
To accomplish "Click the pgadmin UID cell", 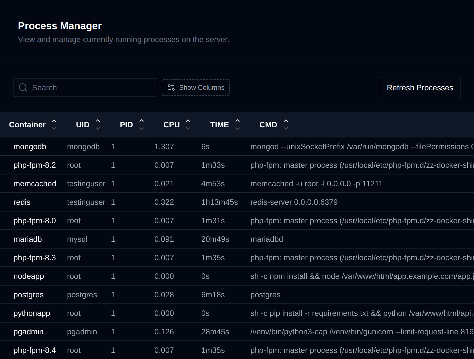I will (x=82, y=332).
